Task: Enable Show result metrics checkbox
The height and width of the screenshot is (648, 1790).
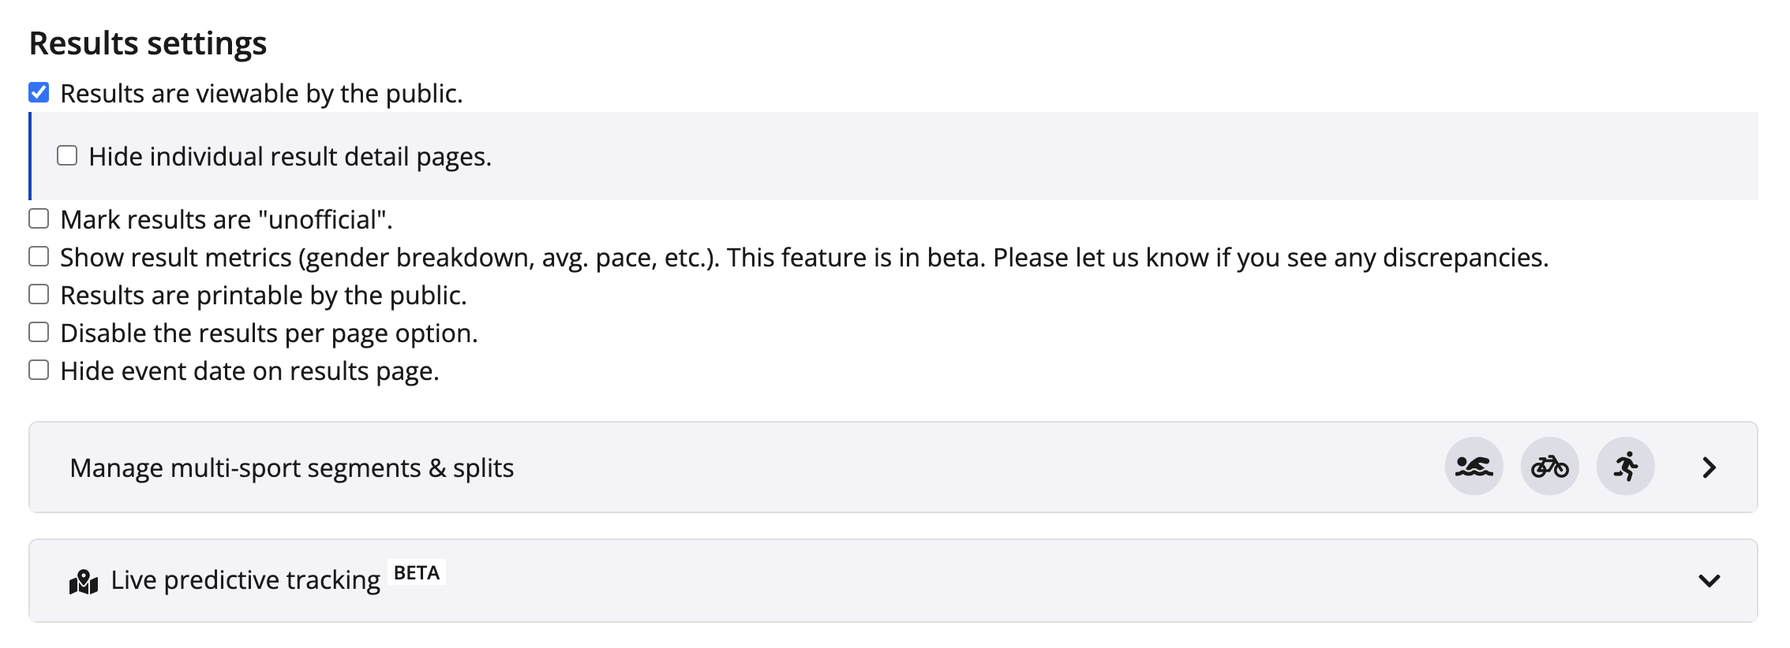Action: (x=39, y=257)
